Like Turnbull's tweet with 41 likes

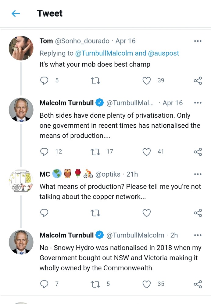tap(147, 151)
